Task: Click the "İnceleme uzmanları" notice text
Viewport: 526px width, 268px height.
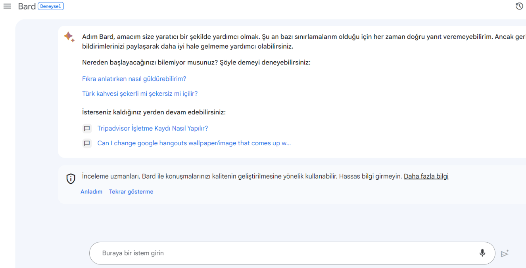Action: tap(242, 177)
